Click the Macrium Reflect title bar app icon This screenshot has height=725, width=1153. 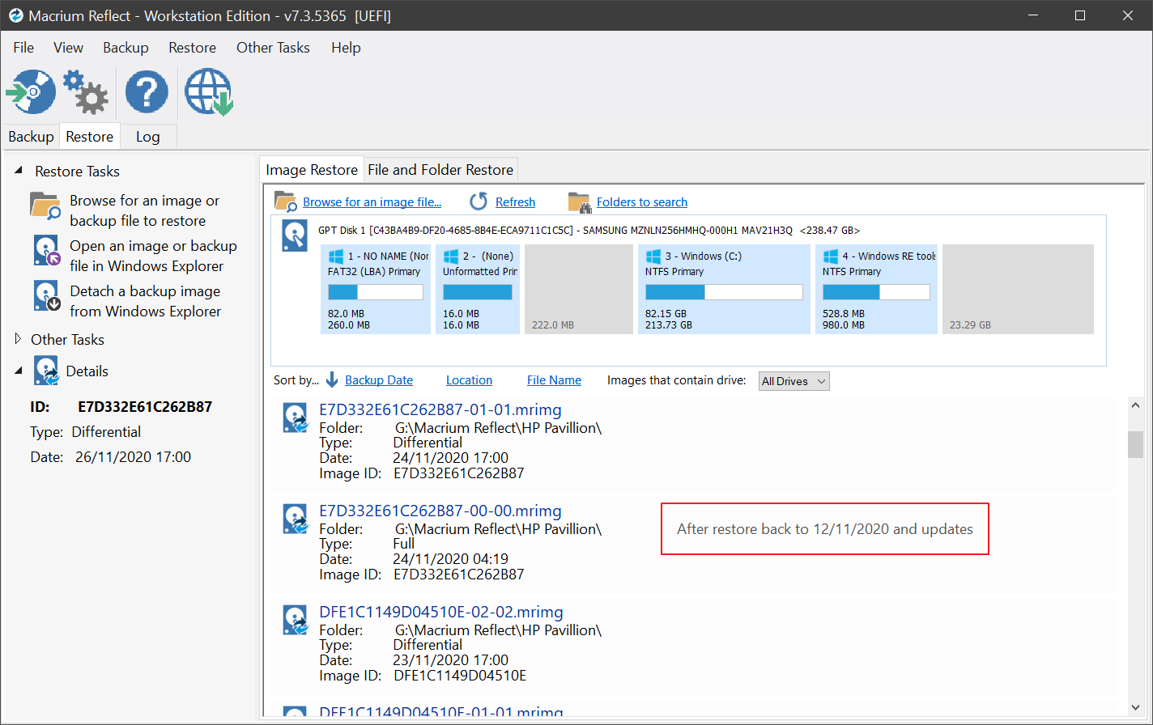(16, 15)
